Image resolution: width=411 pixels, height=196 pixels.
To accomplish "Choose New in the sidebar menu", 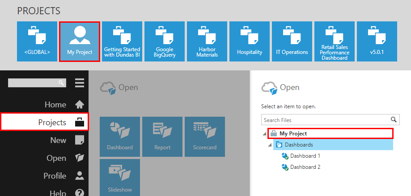I will point(44,140).
